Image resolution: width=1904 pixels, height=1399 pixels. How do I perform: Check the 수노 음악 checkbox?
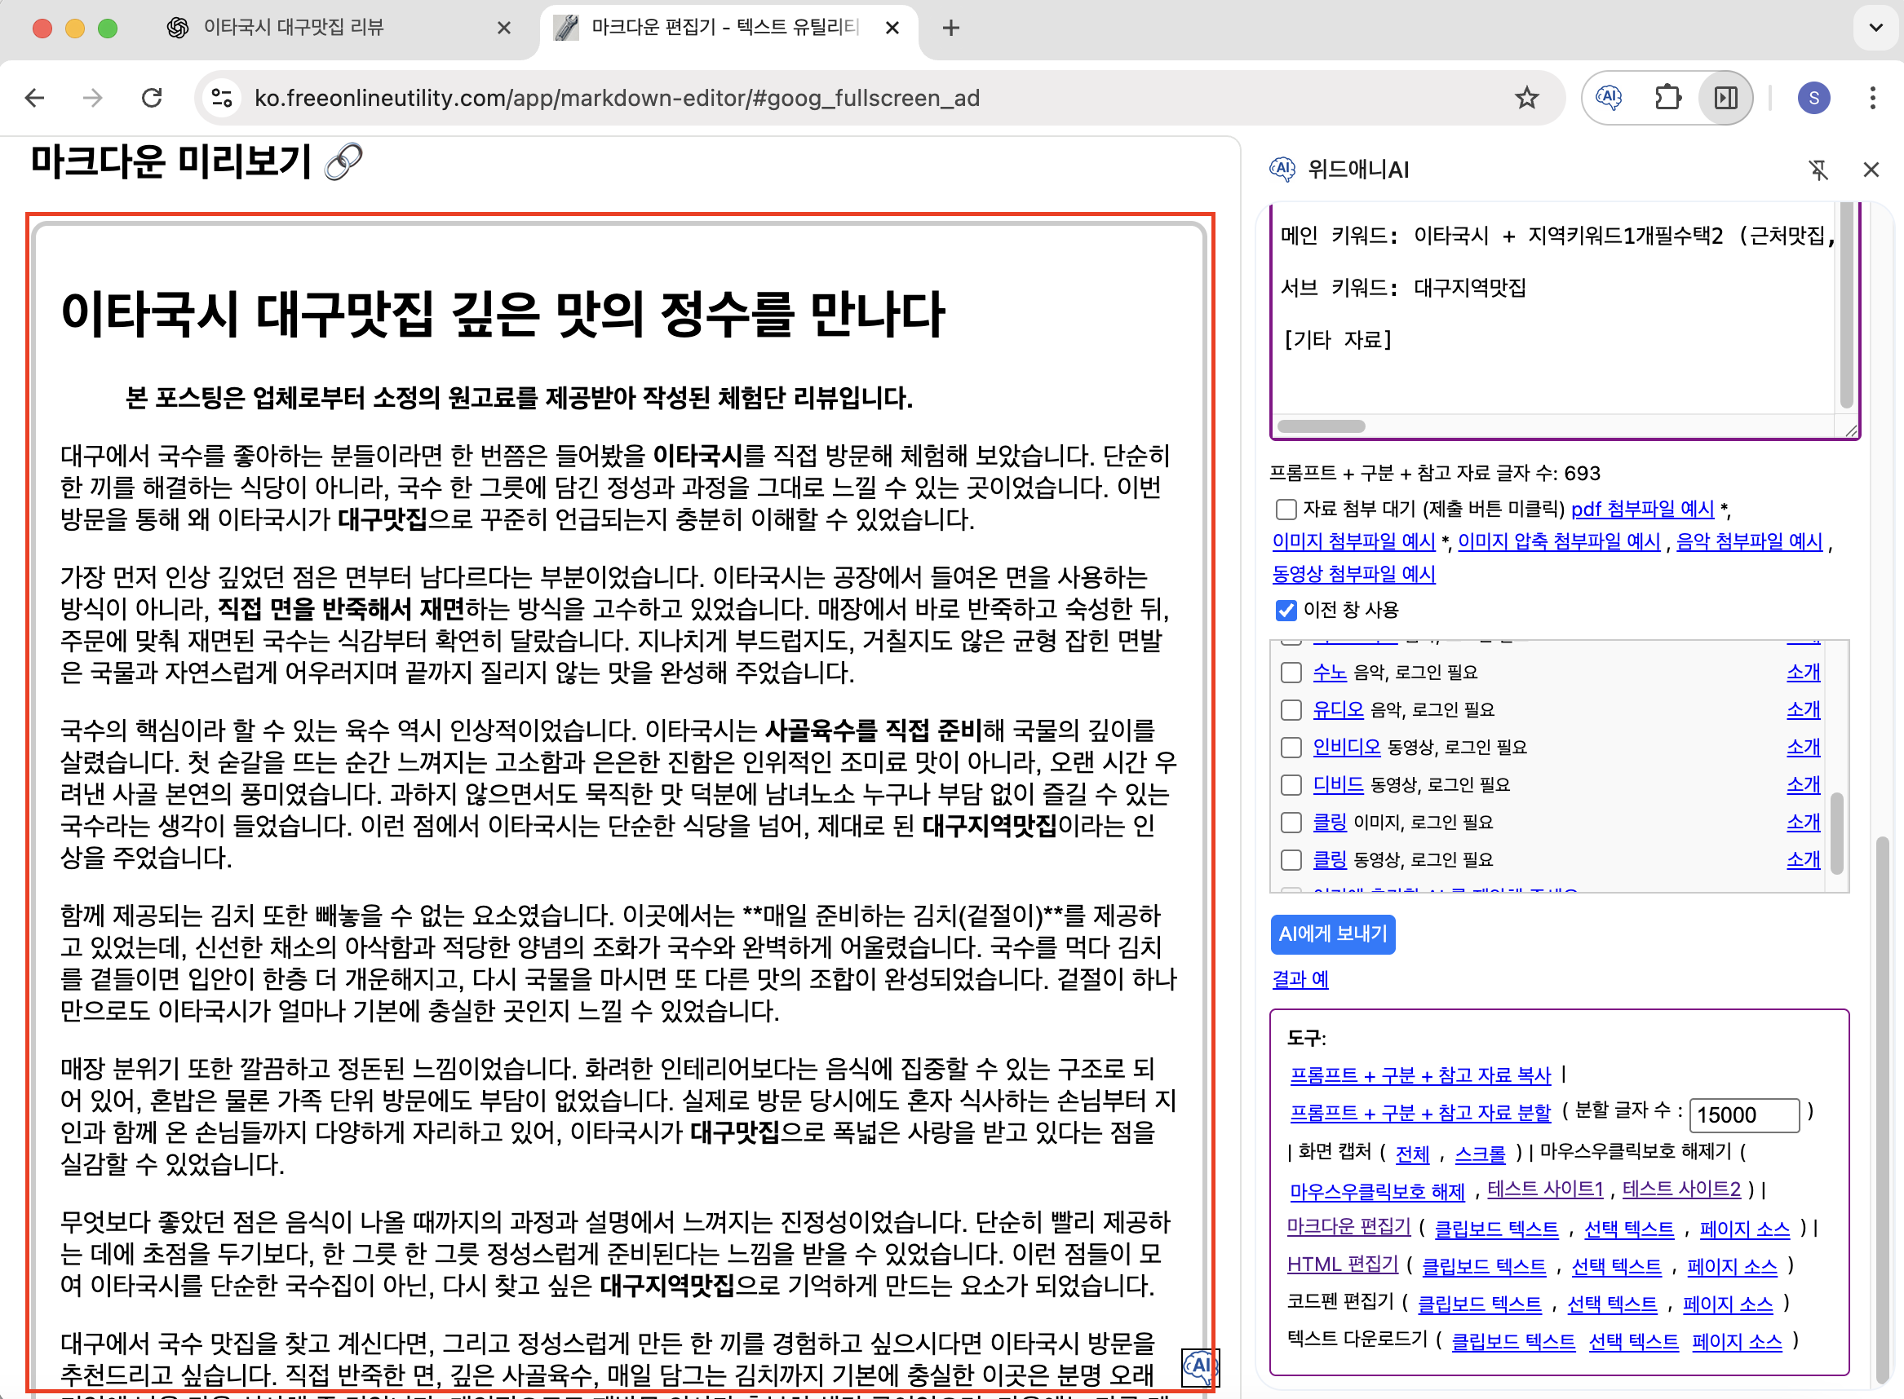coord(1291,673)
